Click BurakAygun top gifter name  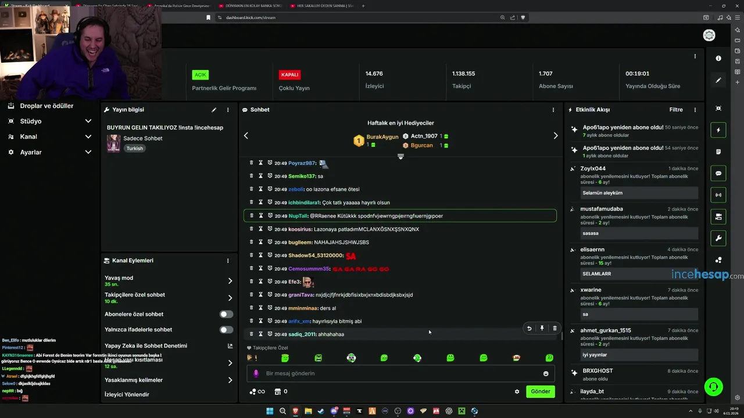pyautogui.click(x=382, y=137)
